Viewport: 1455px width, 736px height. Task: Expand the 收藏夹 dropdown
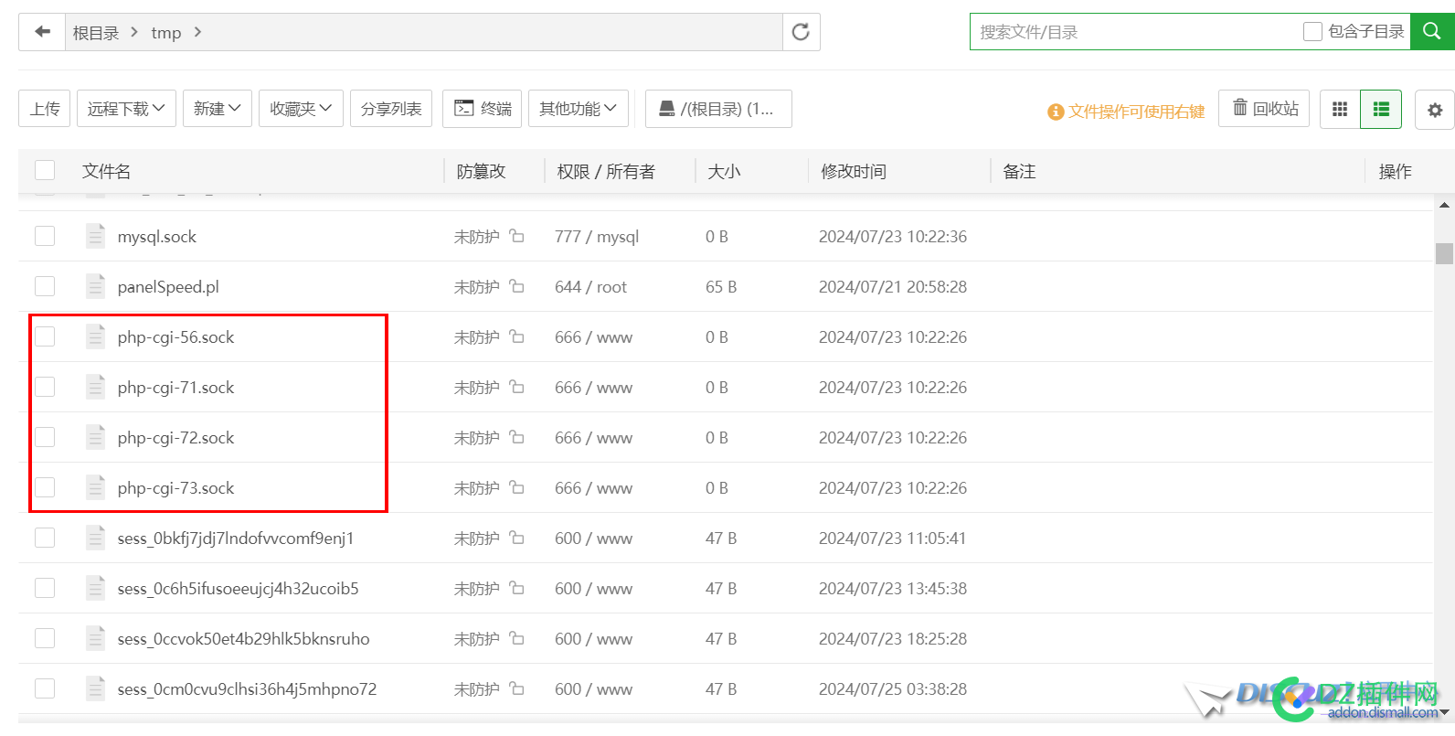(301, 109)
